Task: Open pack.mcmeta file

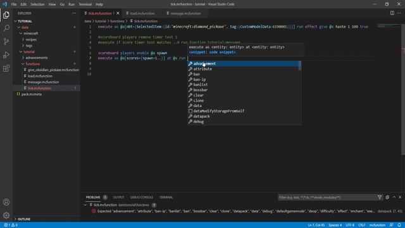Action: tap(32, 94)
